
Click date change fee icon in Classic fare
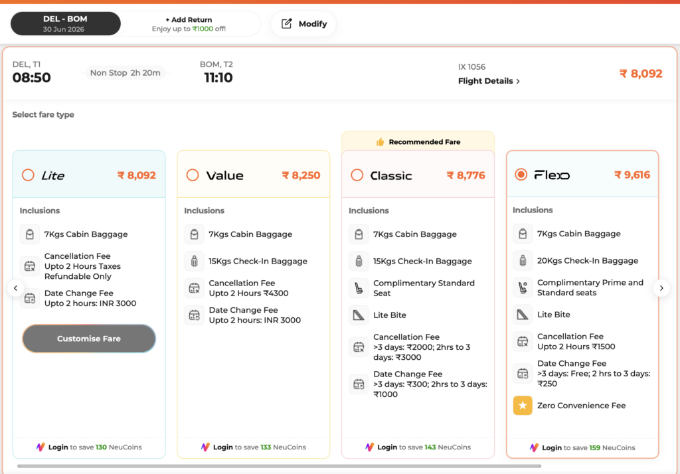tap(359, 384)
